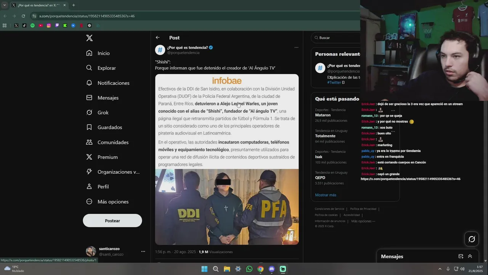Open Discord from the Windows taskbar
488x275 pixels.
(x=271, y=269)
